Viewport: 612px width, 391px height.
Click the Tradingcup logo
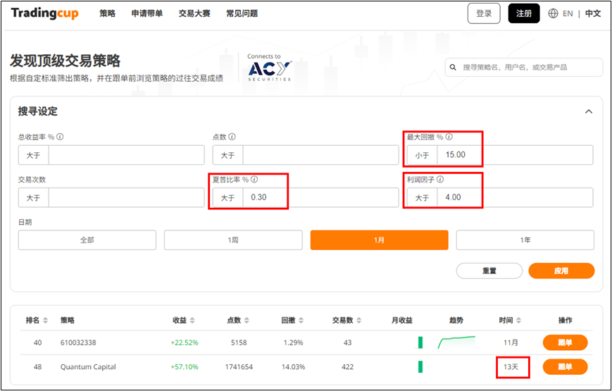(45, 13)
